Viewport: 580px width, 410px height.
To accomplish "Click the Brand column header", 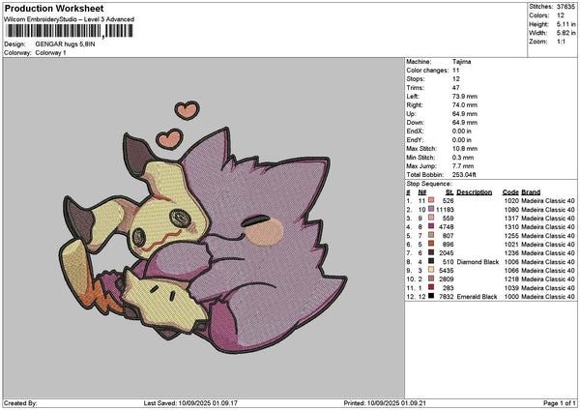I will [x=531, y=192].
